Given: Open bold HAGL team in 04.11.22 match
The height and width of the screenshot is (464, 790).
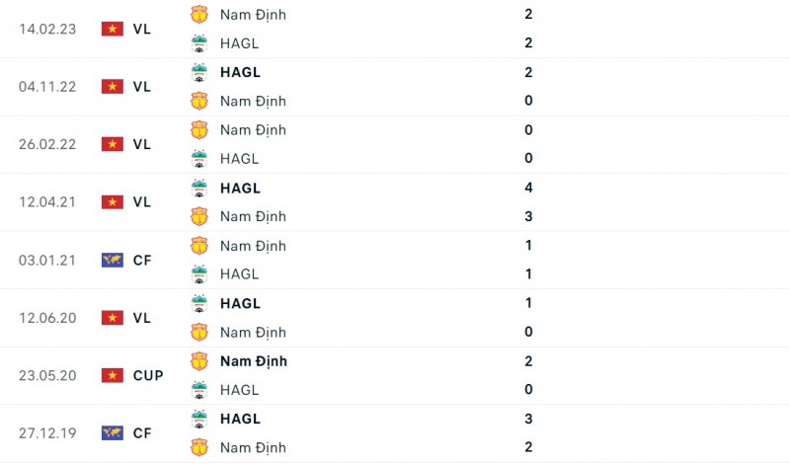Looking at the screenshot, I should [240, 72].
